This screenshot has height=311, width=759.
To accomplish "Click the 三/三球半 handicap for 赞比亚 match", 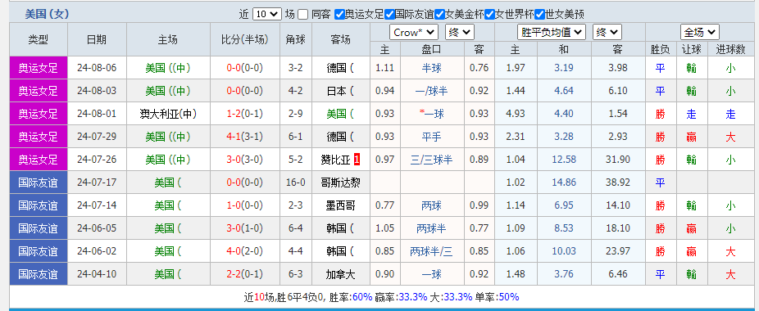I will tap(431, 159).
